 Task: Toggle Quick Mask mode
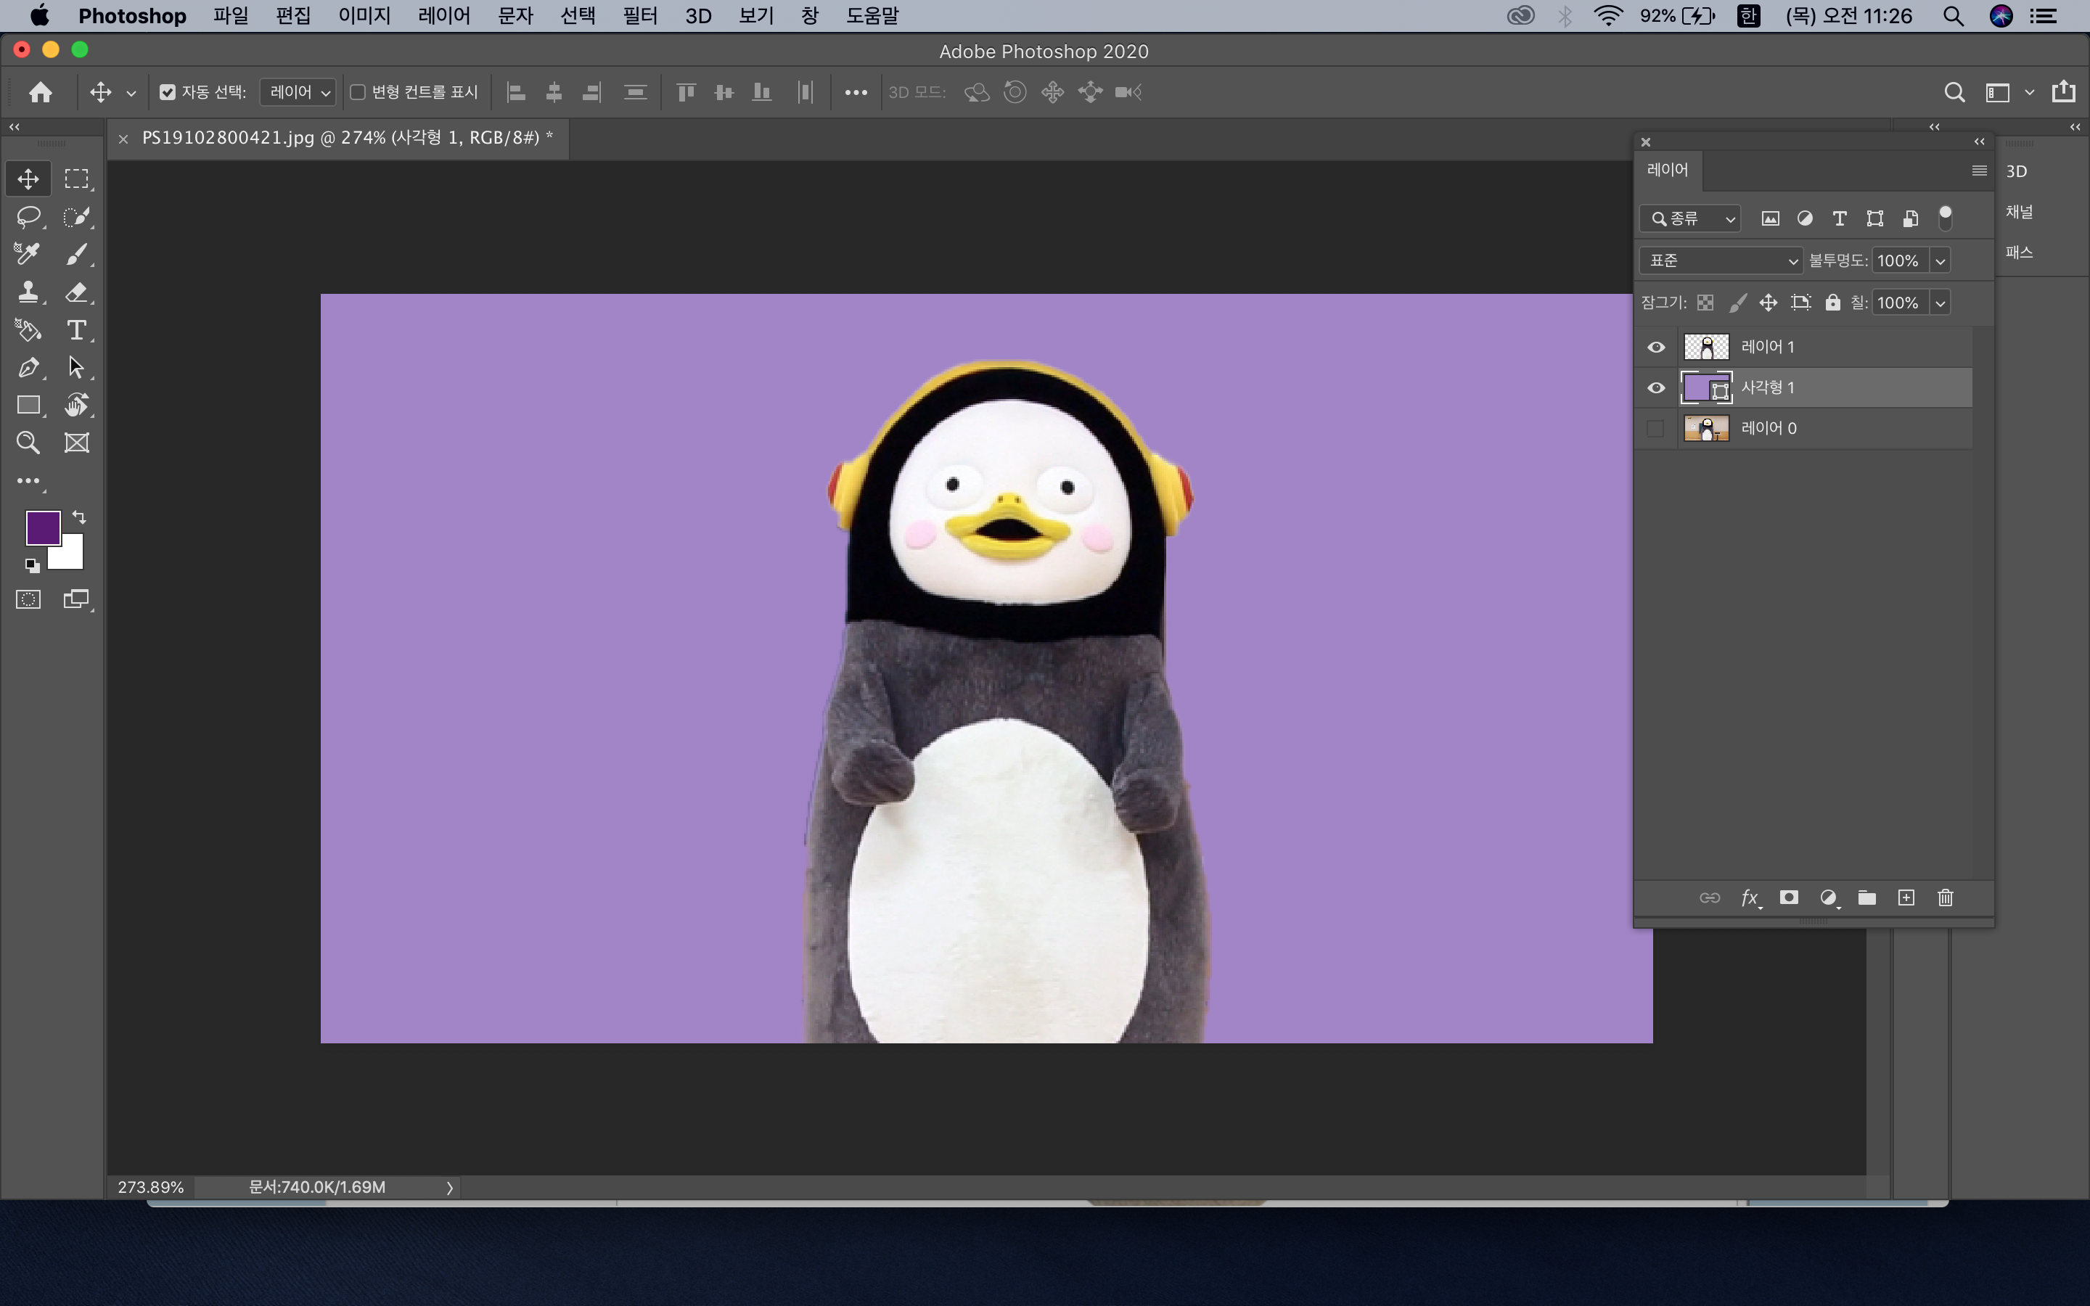28,599
